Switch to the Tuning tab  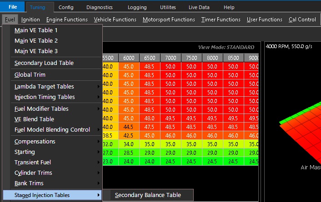(37, 7)
